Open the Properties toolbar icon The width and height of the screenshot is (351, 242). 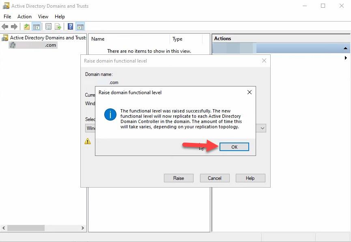(48, 27)
